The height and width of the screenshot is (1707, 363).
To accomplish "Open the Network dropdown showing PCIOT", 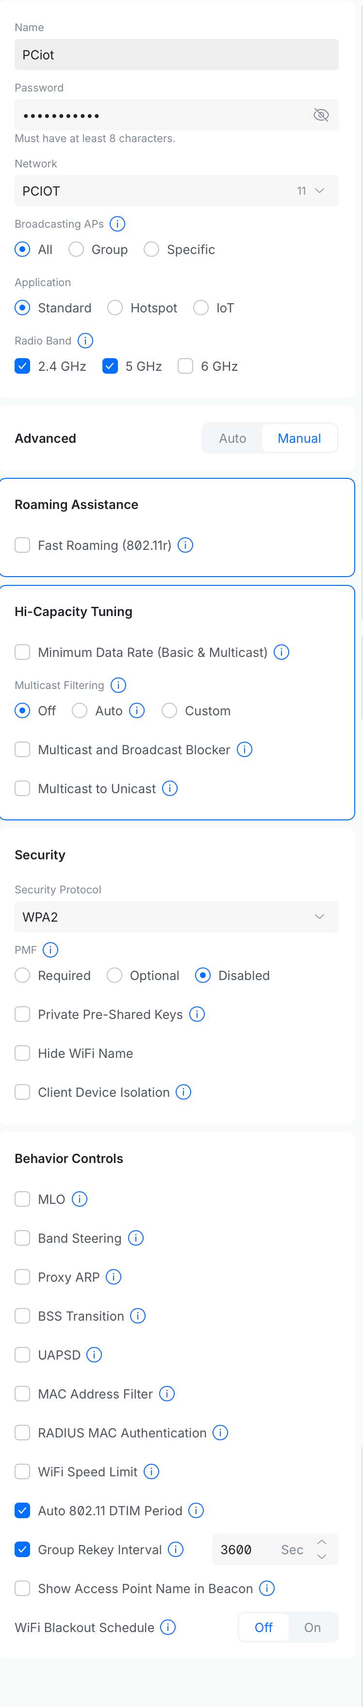I will (177, 191).
